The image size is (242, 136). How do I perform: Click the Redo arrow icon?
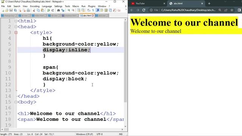click(x=53, y=10)
